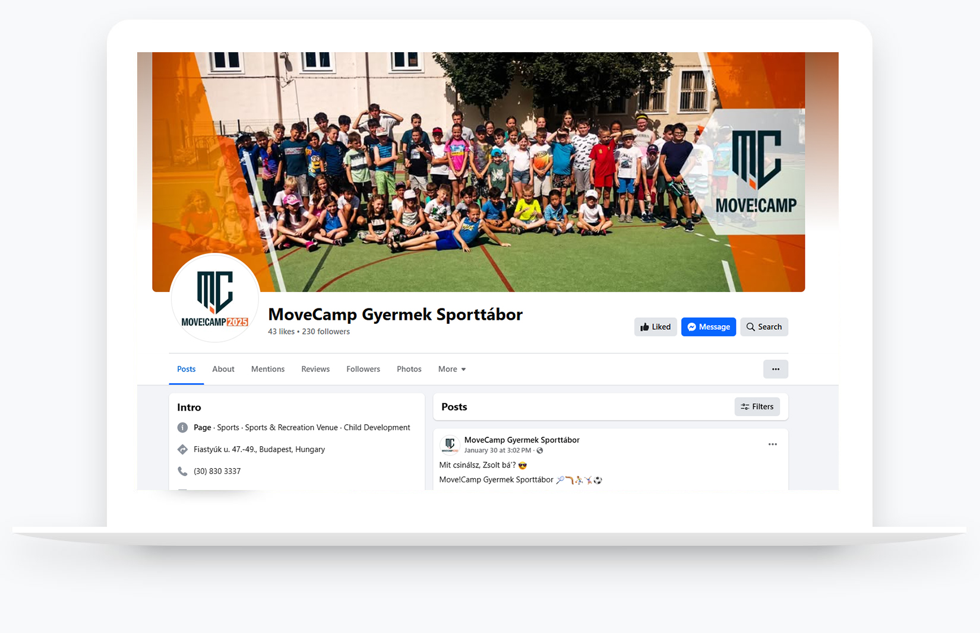Open the Followers tab

(363, 369)
